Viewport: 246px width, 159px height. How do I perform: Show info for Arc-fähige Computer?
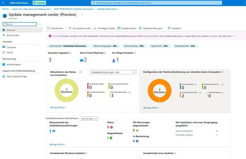pyautogui.click(x=135, y=53)
